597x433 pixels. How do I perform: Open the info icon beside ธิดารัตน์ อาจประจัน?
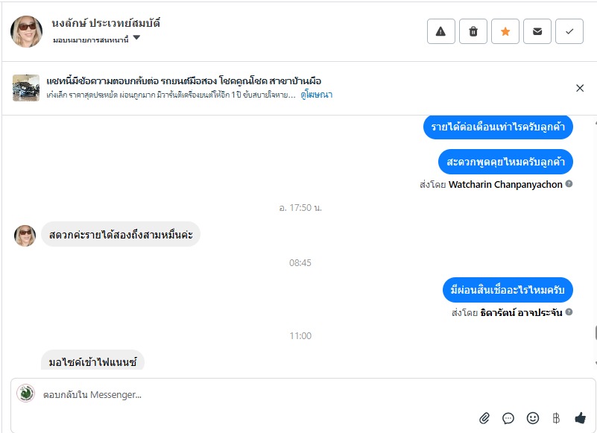pyautogui.click(x=569, y=312)
